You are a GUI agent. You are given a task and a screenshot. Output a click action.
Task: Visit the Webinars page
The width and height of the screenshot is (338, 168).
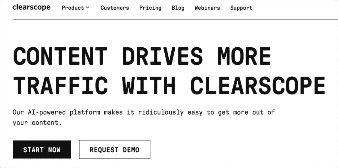coord(207,8)
